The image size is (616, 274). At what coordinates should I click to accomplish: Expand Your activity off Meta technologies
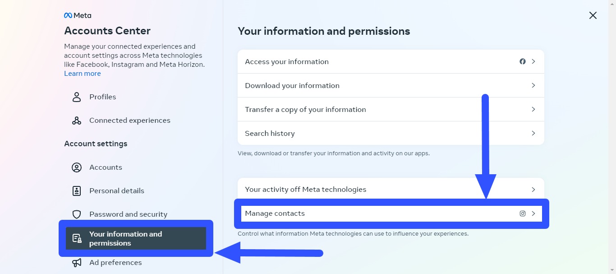(x=391, y=189)
